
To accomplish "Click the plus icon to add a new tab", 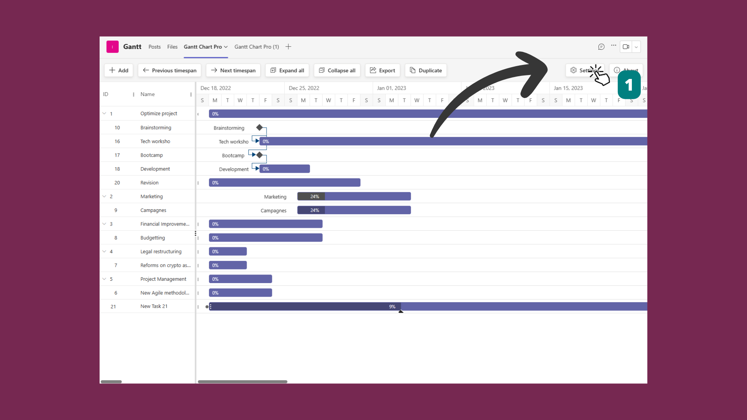I will 288,46.
